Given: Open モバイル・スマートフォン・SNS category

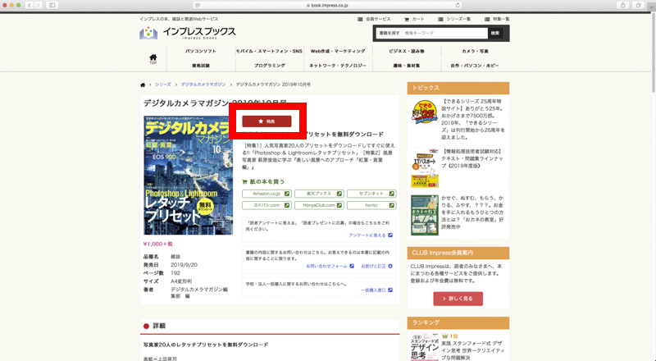Looking at the screenshot, I should coord(269,51).
